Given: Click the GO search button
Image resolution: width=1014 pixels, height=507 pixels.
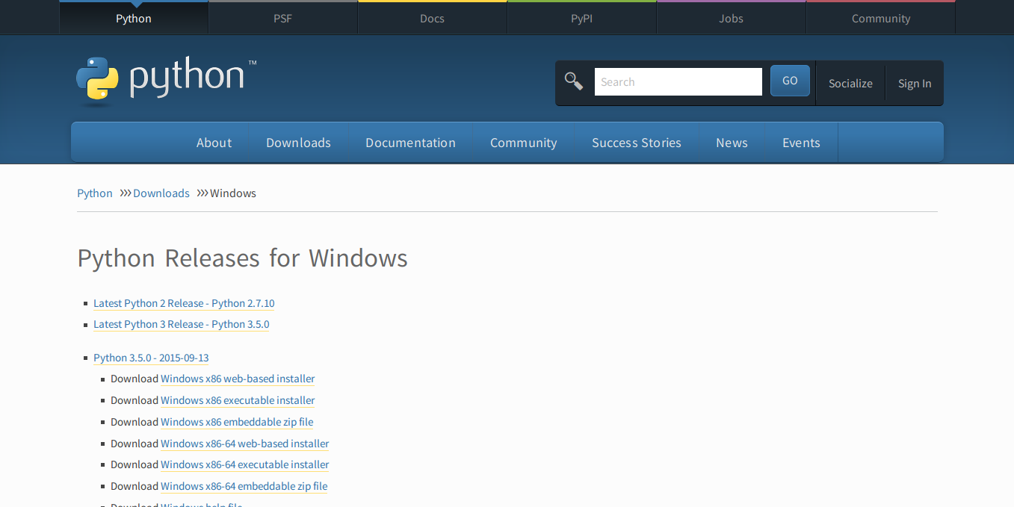Looking at the screenshot, I should (x=790, y=81).
